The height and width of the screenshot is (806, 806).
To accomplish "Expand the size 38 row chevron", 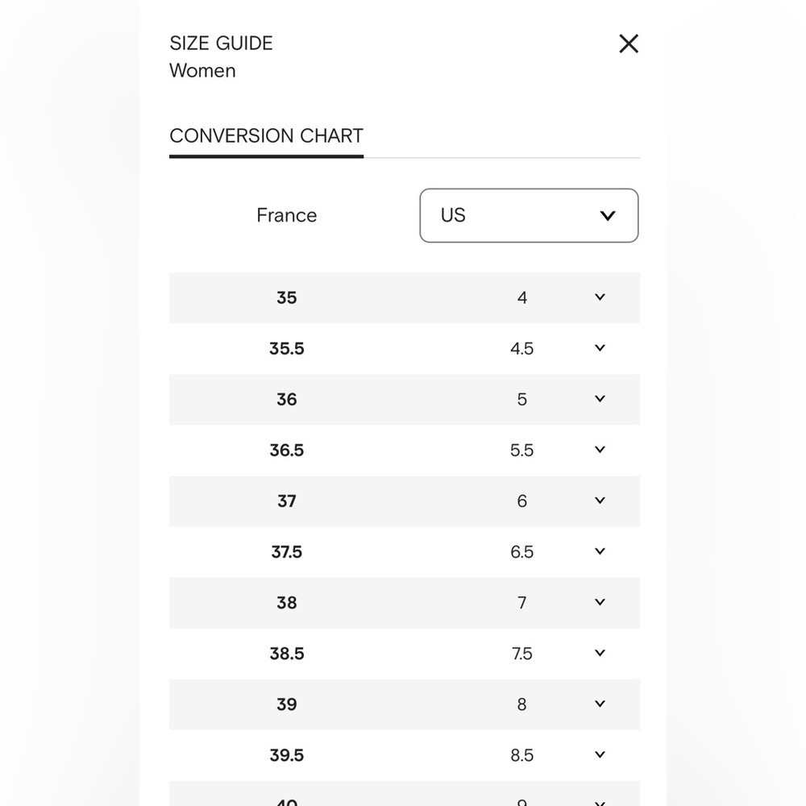I will click(x=600, y=602).
